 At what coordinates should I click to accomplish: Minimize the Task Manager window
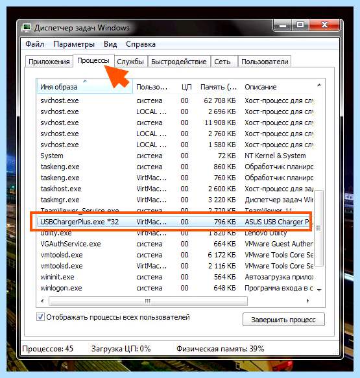point(283,25)
